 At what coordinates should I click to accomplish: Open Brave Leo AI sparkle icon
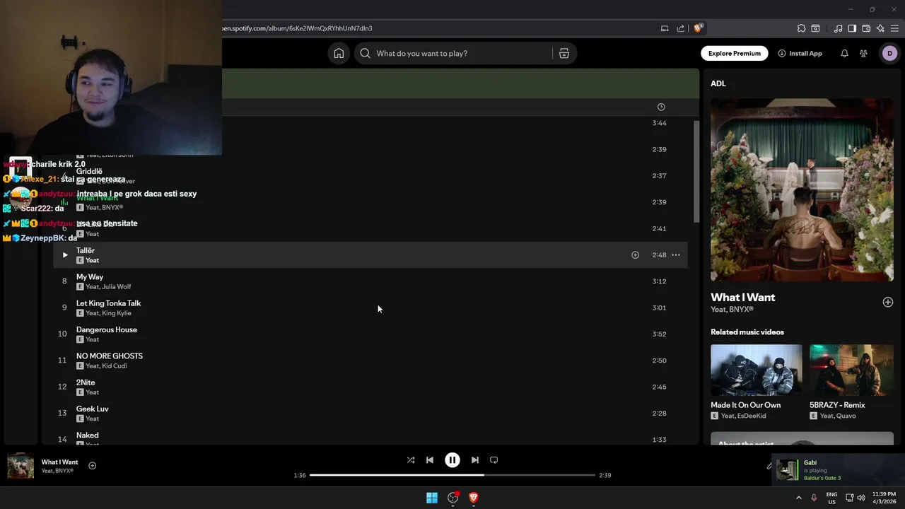(x=880, y=28)
